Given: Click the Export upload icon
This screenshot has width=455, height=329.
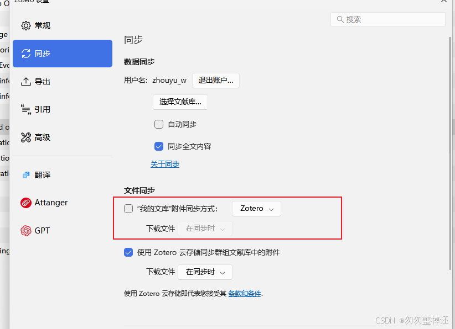Looking at the screenshot, I should click(26, 82).
